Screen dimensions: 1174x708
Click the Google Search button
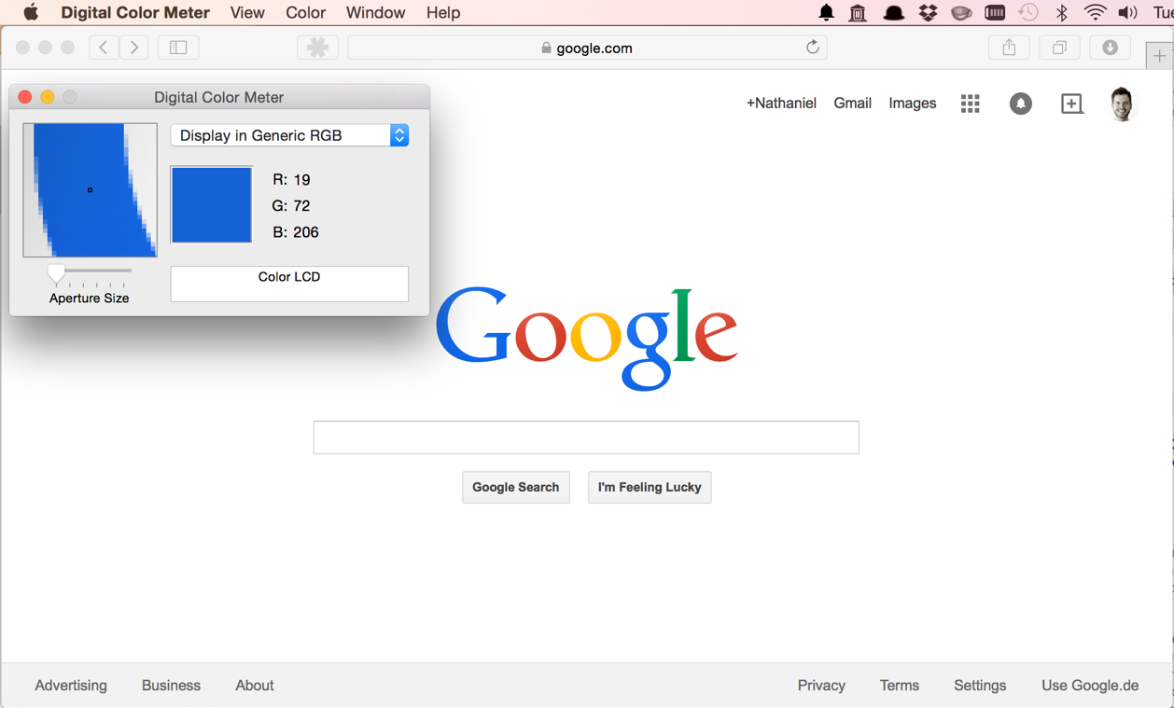(x=516, y=487)
